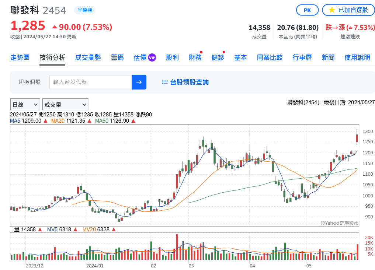The height and width of the screenshot is (270, 375).
Task: Click the blue arrow submit button
Action: pos(139,82)
